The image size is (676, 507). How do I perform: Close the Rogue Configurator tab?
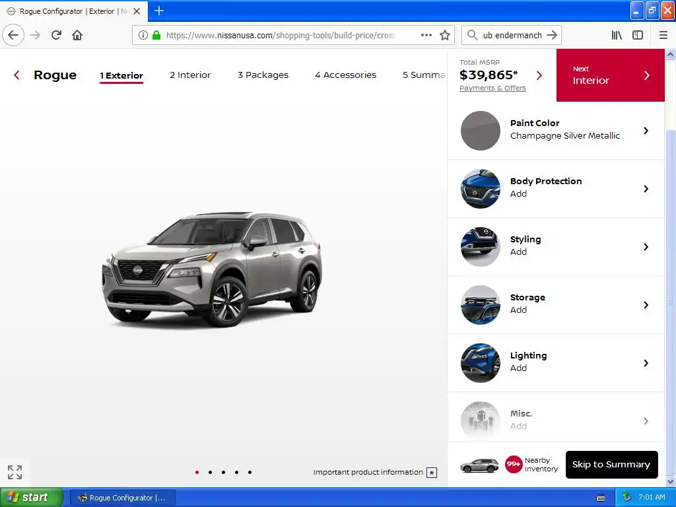click(x=137, y=11)
